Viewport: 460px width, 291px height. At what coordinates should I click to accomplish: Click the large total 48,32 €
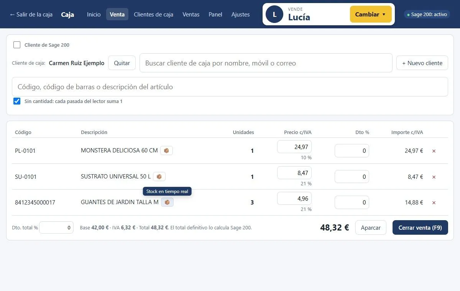(335, 227)
